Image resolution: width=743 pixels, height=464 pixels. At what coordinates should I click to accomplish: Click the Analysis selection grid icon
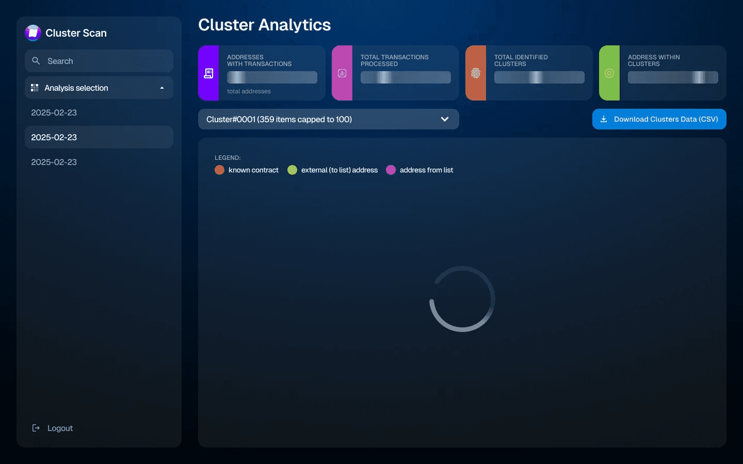[35, 88]
